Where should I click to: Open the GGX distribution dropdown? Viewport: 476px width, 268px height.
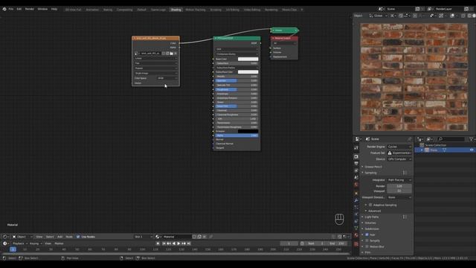[x=237, y=49]
